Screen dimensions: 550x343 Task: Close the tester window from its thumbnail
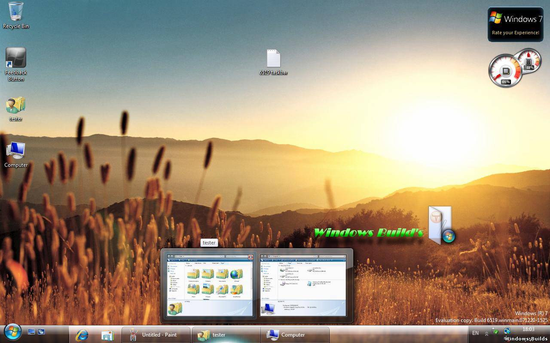pos(251,257)
